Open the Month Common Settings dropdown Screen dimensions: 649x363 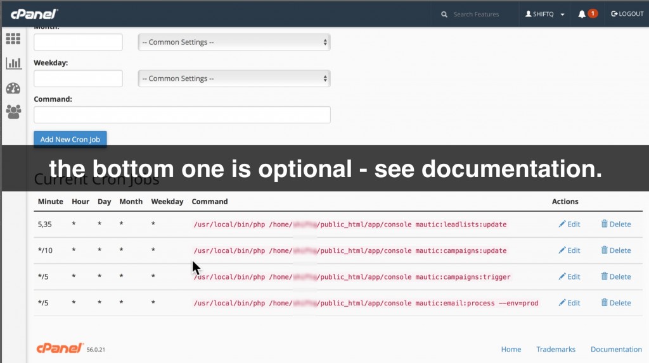235,42
